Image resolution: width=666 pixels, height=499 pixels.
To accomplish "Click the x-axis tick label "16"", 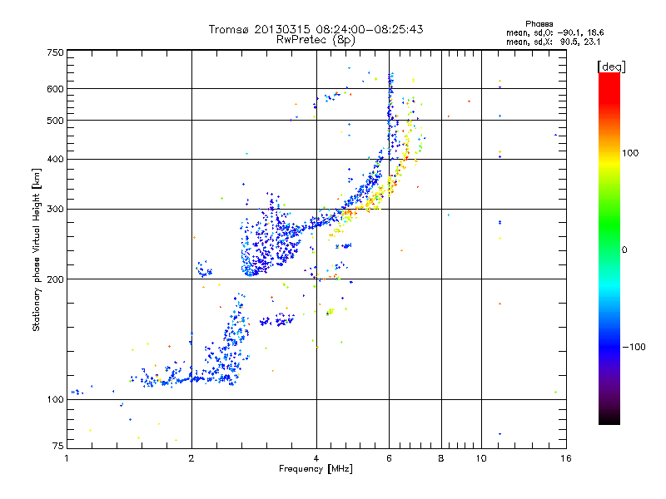I will point(566,458).
